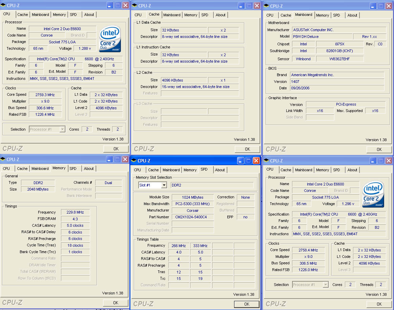Screen dimensions: 394x310
Task: Click CPU-Z title bar icon of SPD window
Action: (134, 161)
